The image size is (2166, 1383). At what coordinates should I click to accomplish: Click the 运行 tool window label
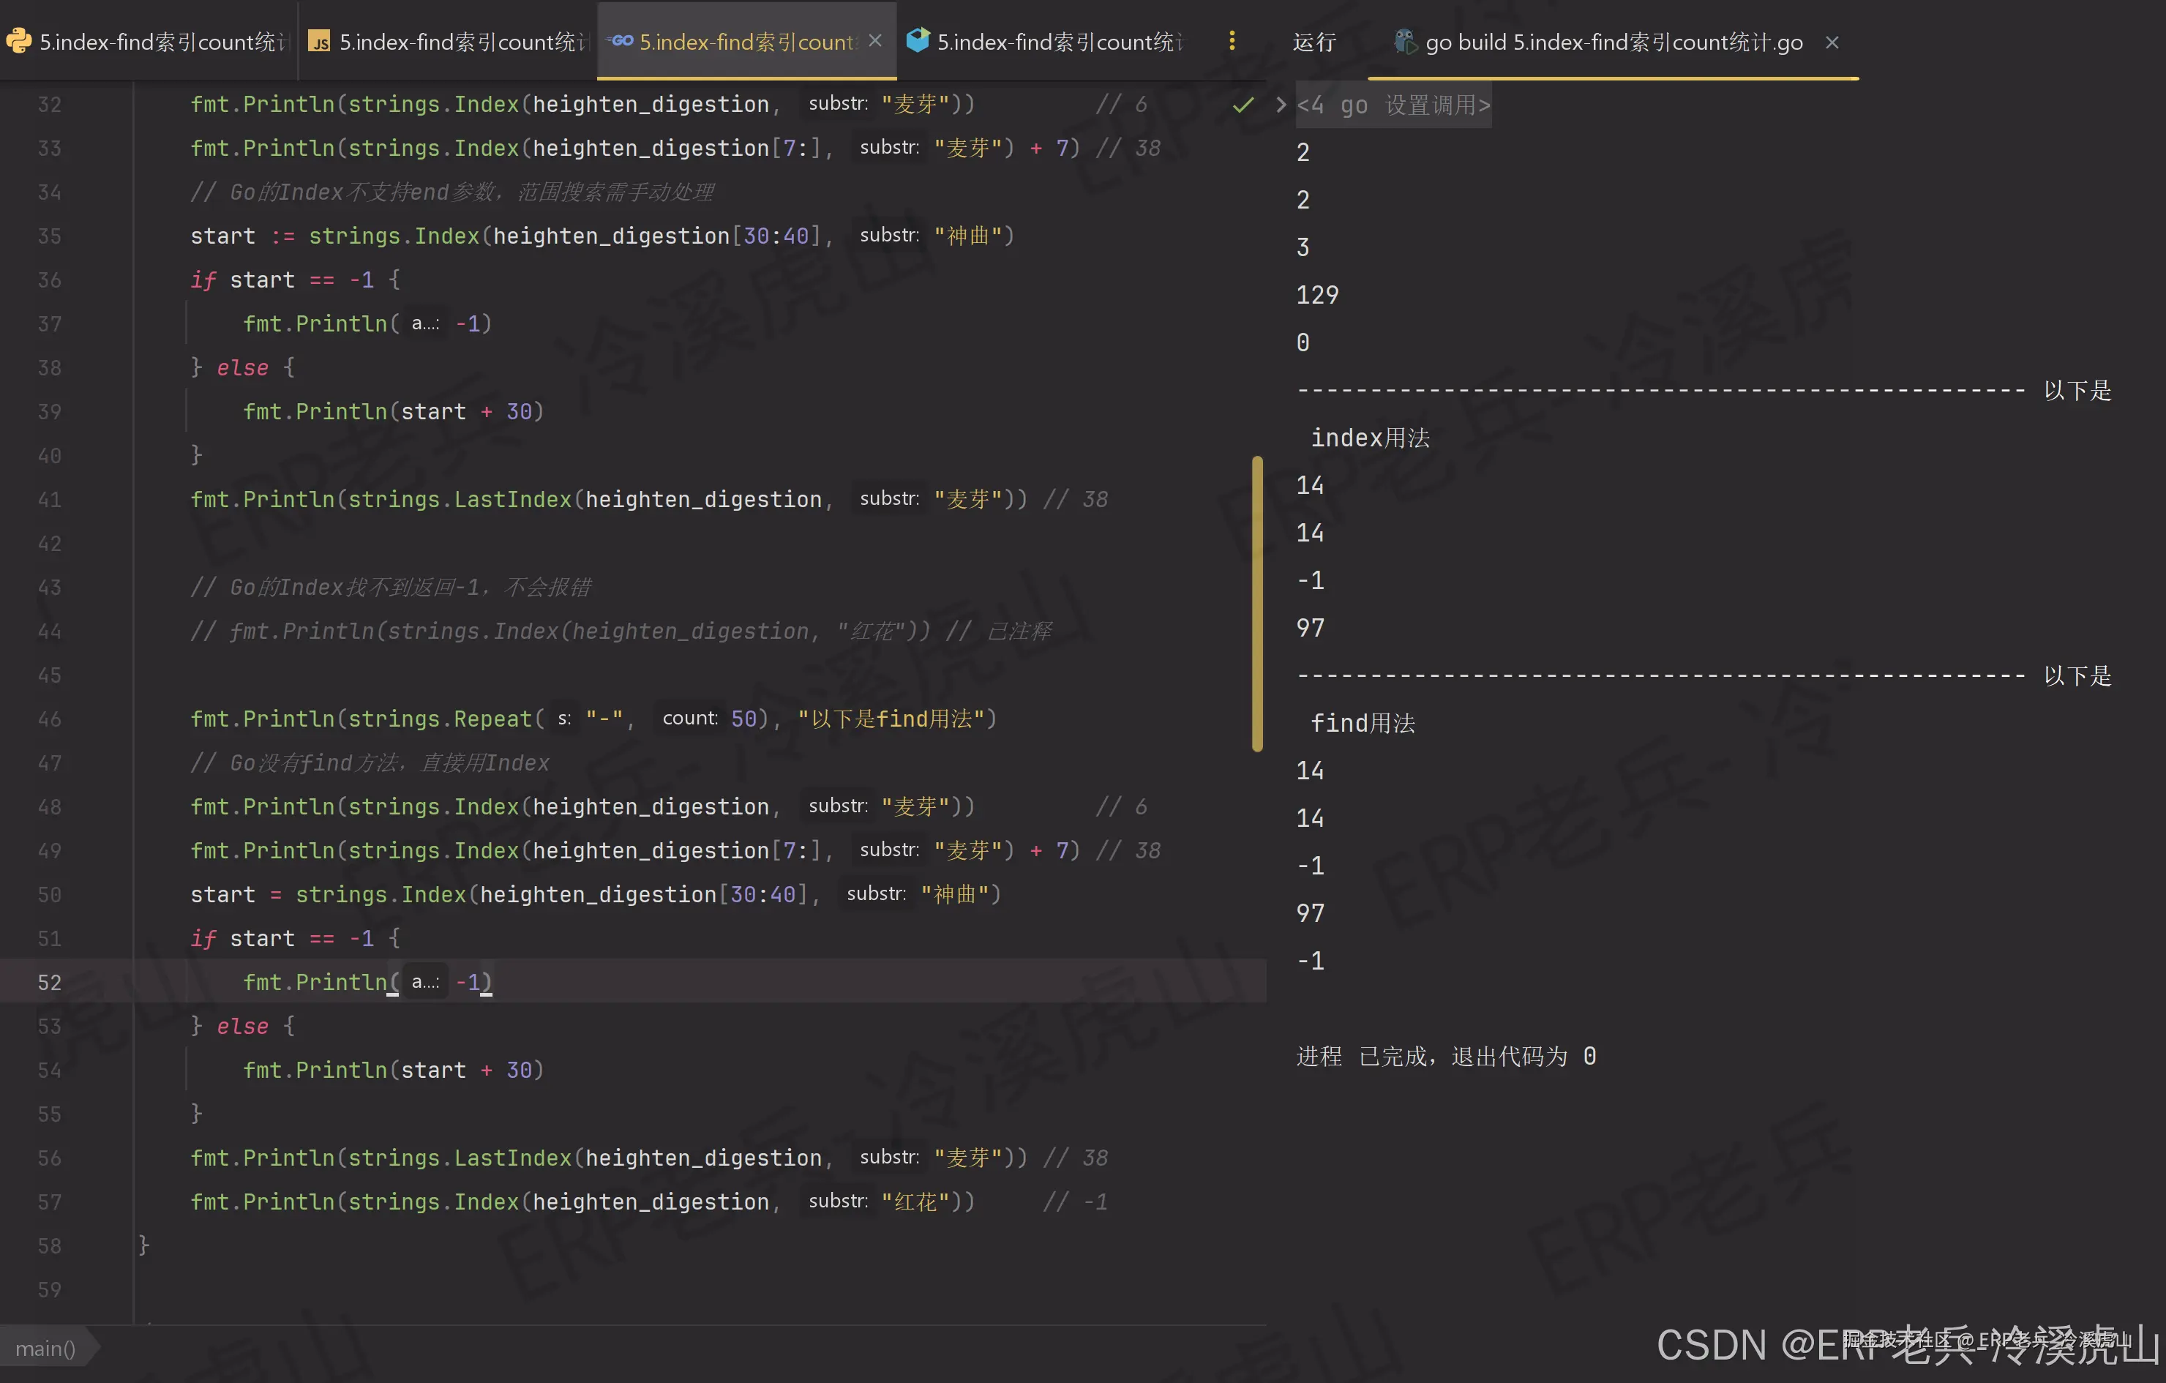[1314, 42]
